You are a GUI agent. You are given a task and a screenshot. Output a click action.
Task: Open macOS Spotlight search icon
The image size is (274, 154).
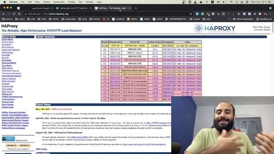[237, 2]
